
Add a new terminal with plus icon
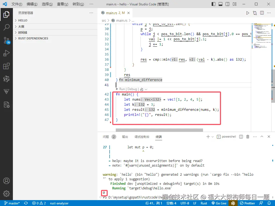point(208,137)
